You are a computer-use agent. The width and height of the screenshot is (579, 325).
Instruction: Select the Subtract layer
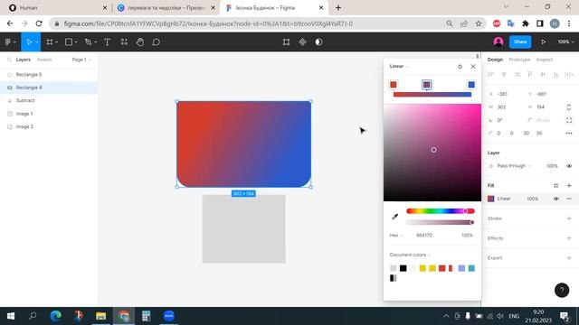49,100
